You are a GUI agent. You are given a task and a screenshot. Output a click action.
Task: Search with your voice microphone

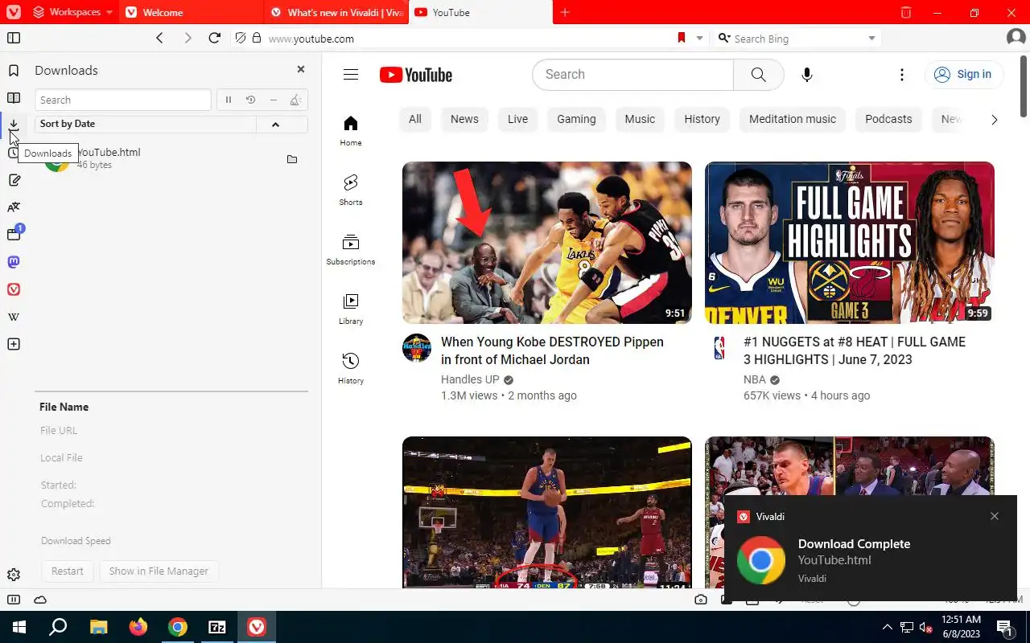[x=807, y=75]
